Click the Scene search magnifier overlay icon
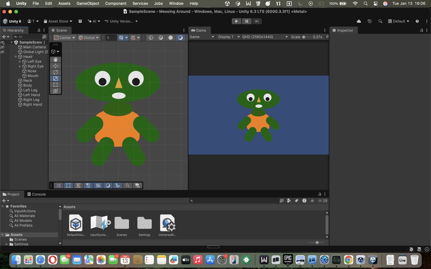 coord(128,185)
